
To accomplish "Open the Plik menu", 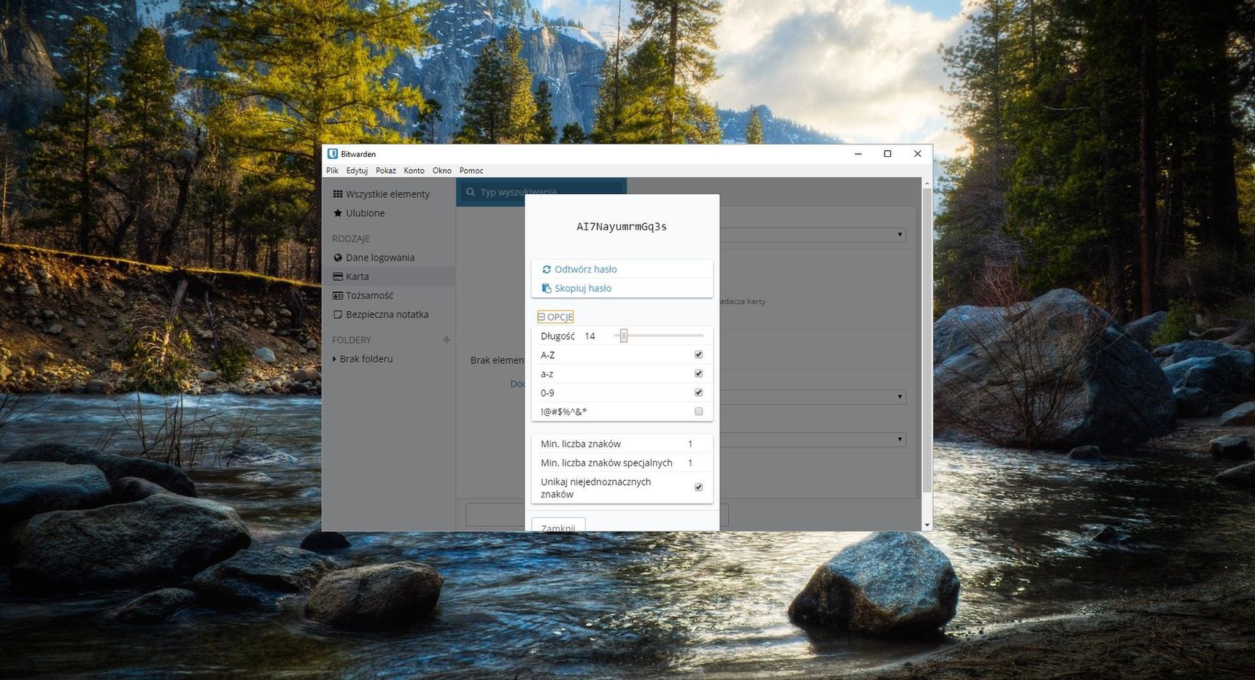I will click(332, 171).
